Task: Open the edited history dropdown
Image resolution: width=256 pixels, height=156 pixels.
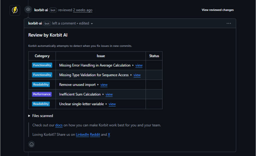Action: pos(86,23)
